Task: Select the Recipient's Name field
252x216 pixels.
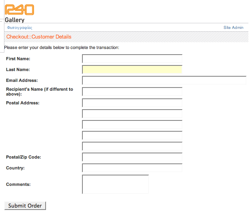Action: click(x=132, y=92)
